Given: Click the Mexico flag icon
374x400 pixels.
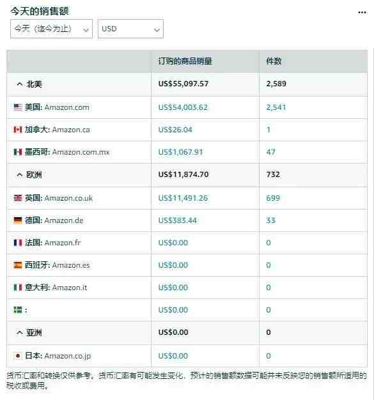Looking at the screenshot, I should [18, 152].
